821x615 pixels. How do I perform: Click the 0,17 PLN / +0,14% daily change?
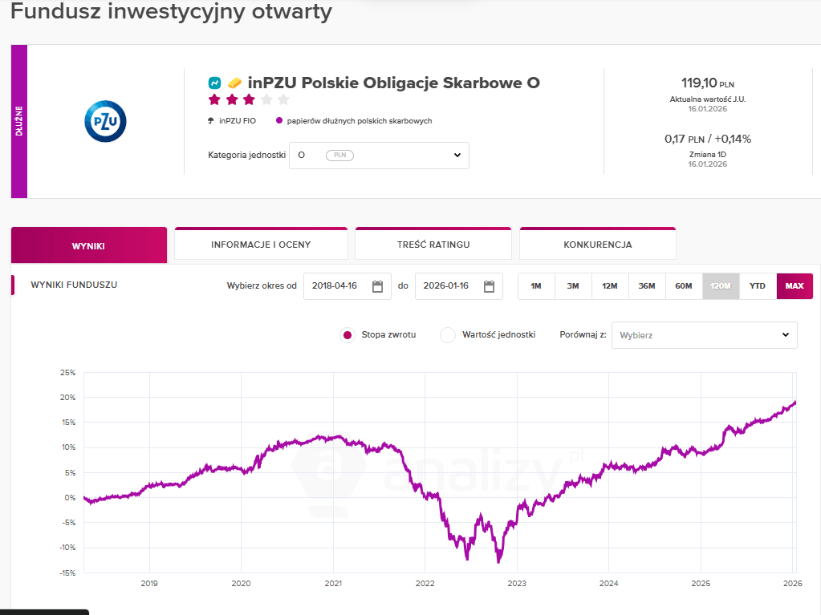pyautogui.click(x=708, y=139)
